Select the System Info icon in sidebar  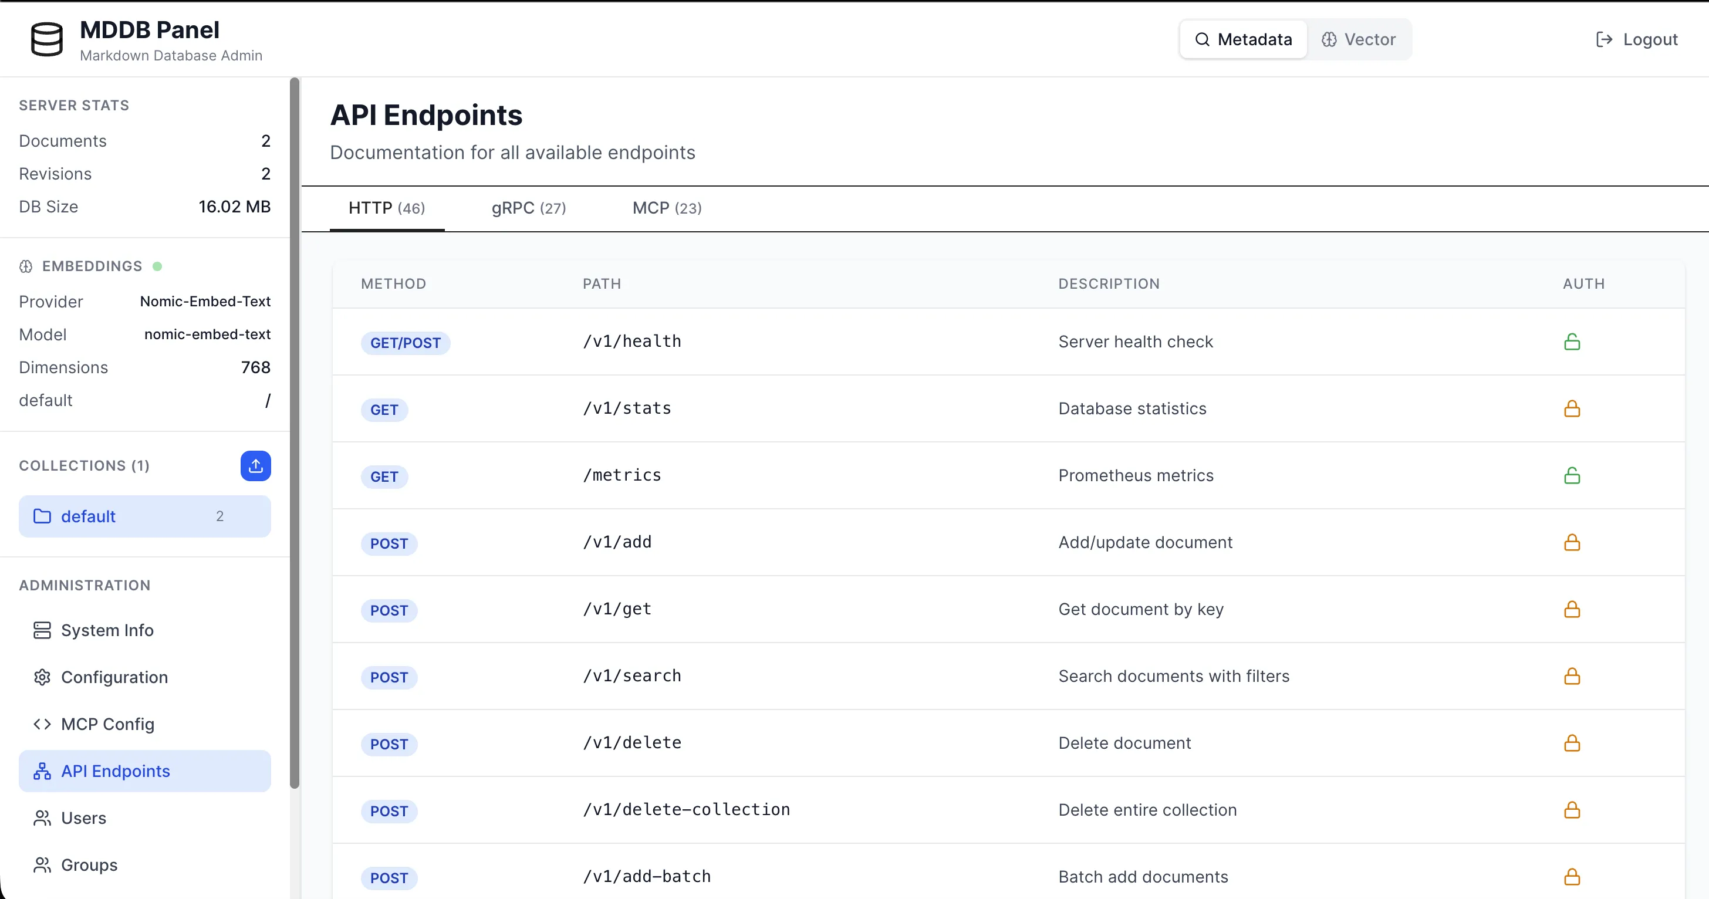pos(42,630)
